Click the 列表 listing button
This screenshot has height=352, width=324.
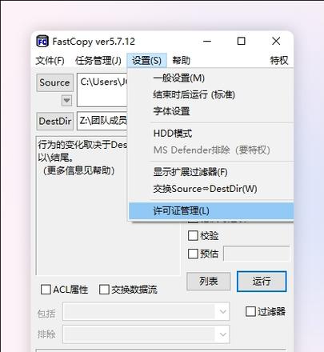click(209, 282)
